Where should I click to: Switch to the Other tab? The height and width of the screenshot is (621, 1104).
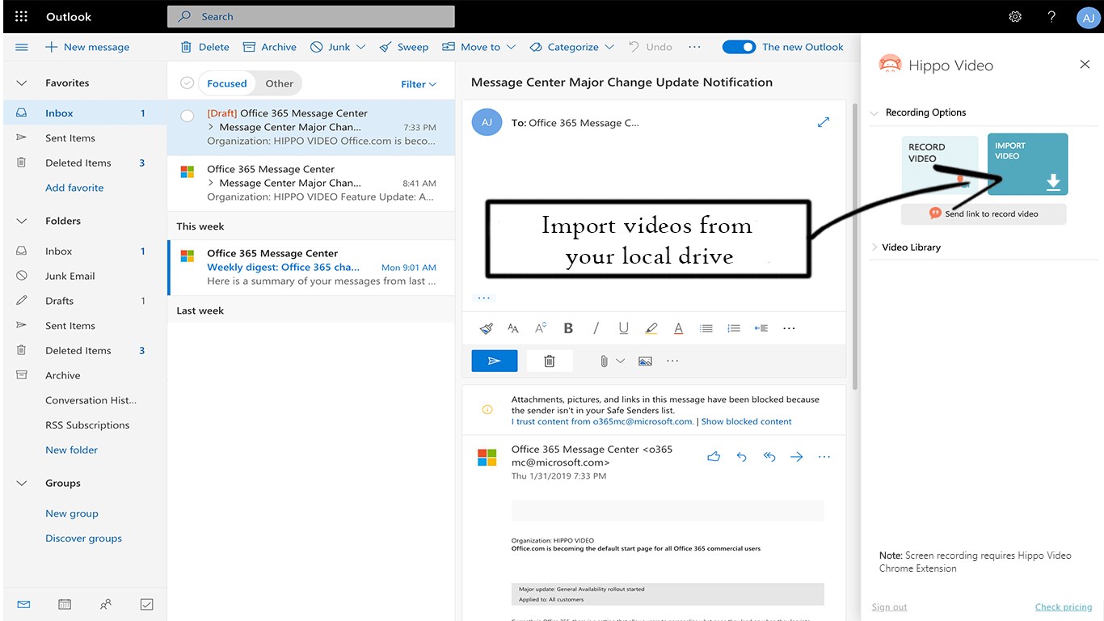tap(280, 83)
